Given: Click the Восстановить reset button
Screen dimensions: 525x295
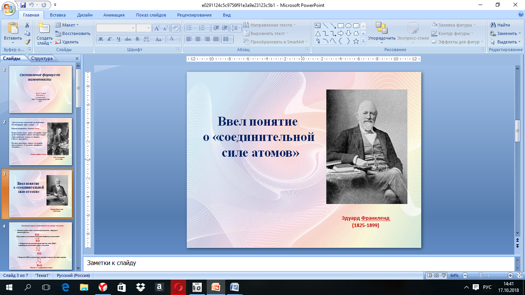Looking at the screenshot, I should 73,33.
